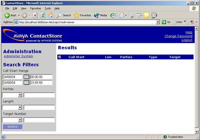Viewport: 200px width, 140px height.
Task: Click the Print icon in toolbar
Action: pyautogui.click(x=131, y=15)
